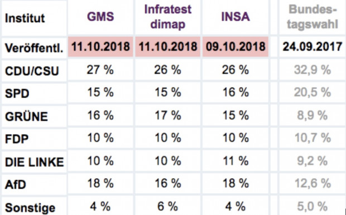The width and height of the screenshot is (346, 215).
Task: Click the GRÜNE row label
Action: click(26, 116)
